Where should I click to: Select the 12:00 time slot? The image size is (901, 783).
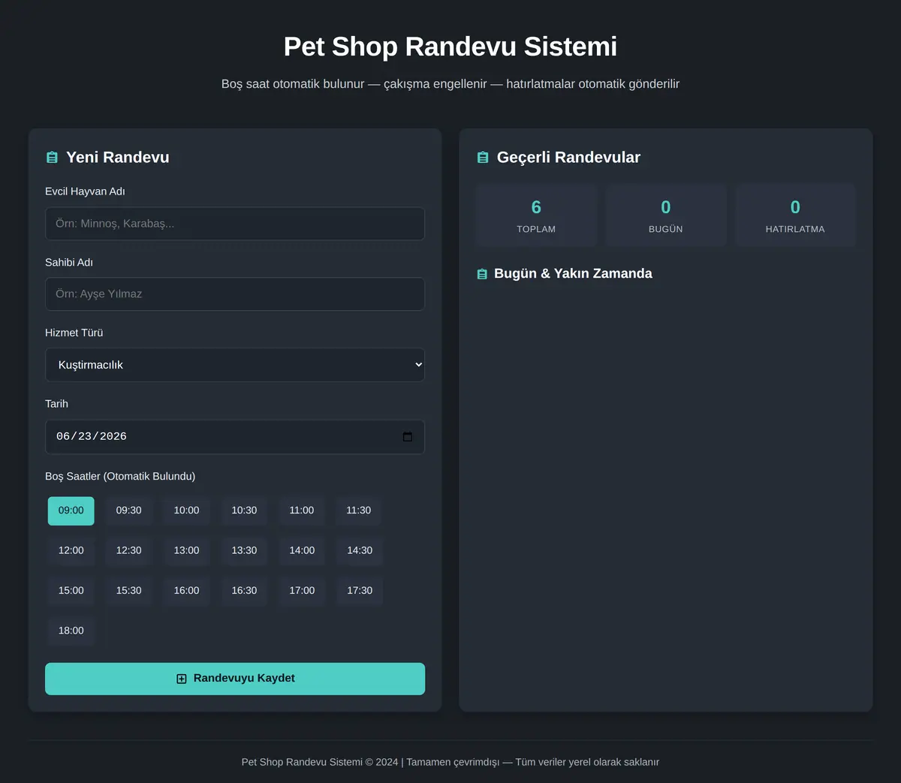(71, 551)
